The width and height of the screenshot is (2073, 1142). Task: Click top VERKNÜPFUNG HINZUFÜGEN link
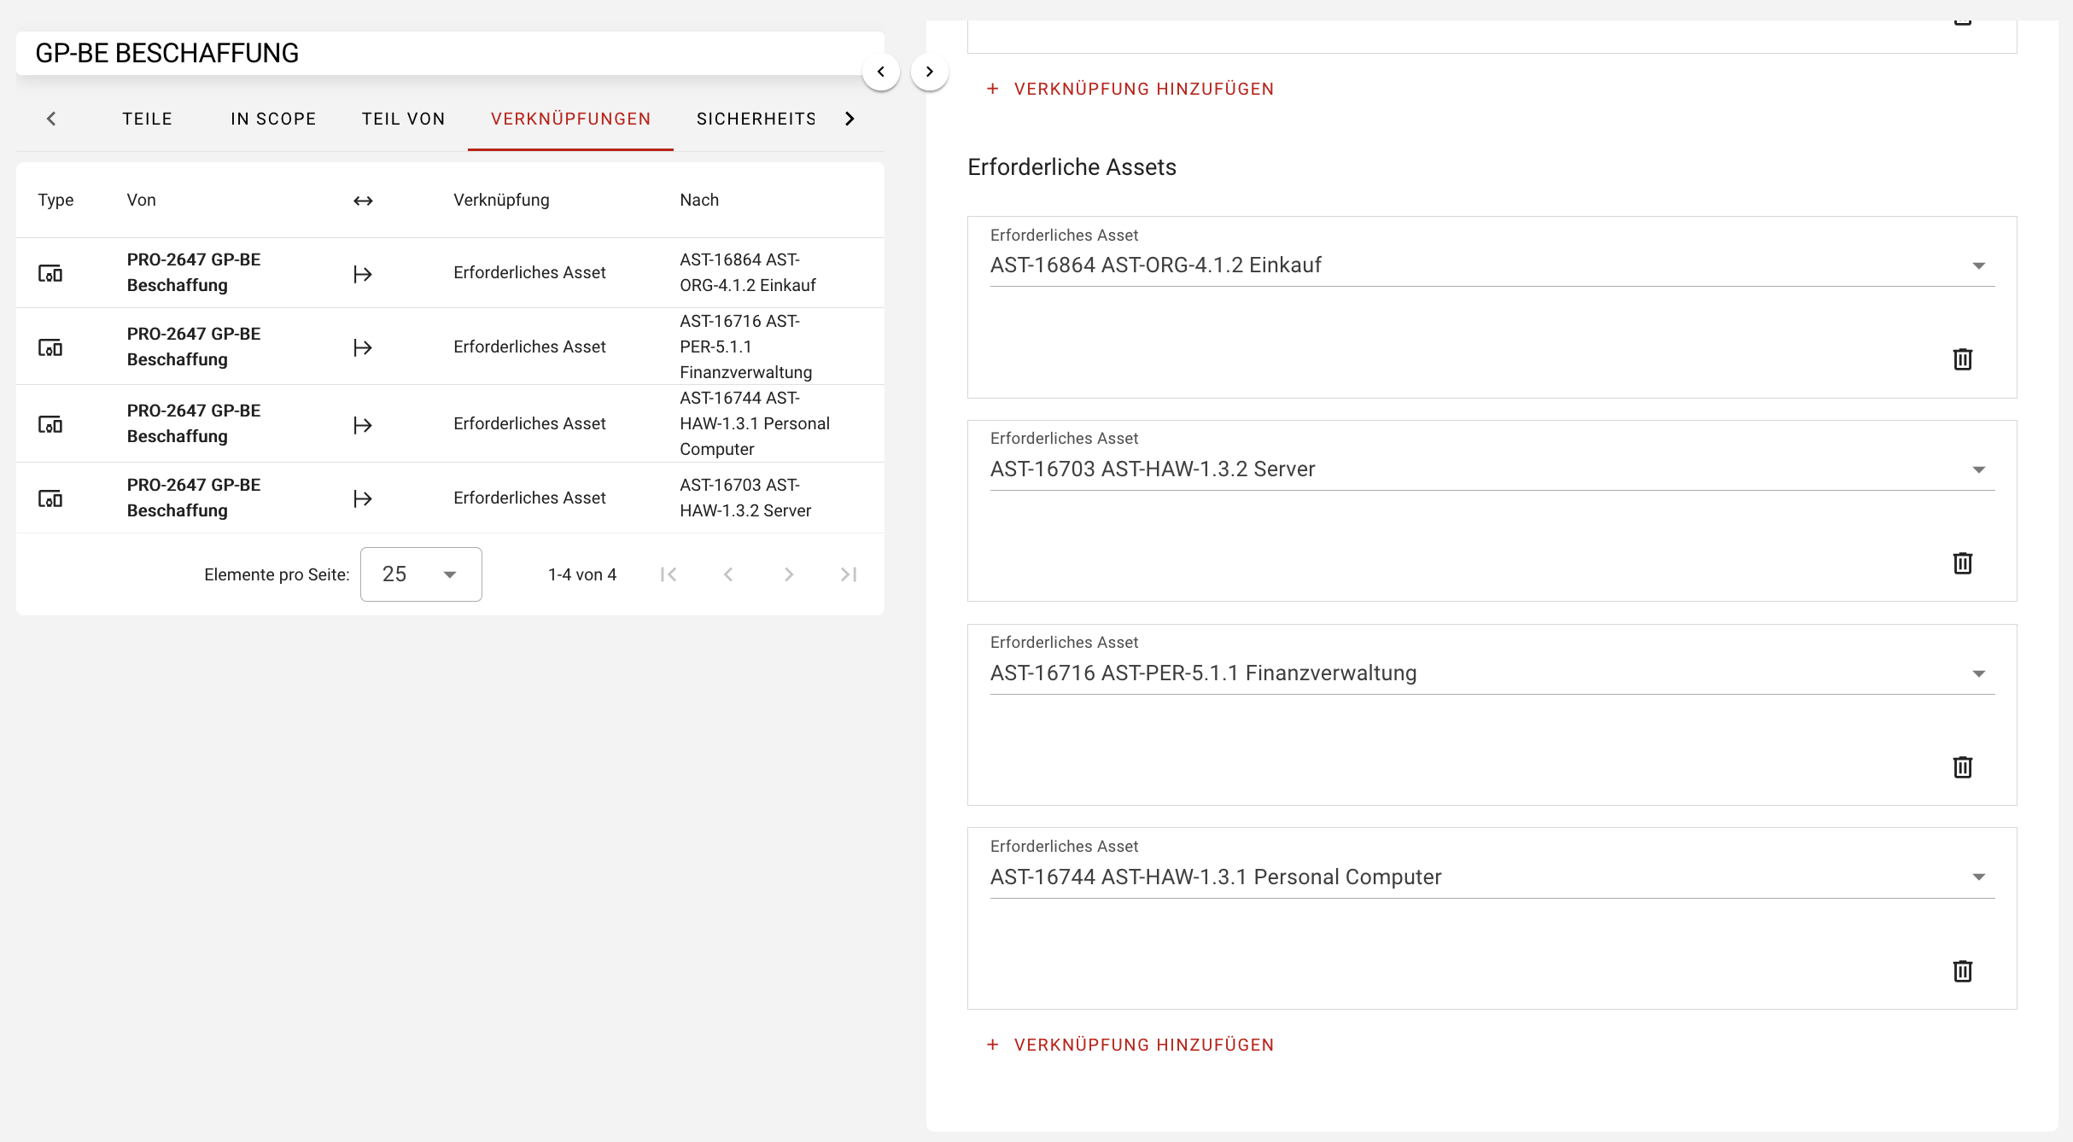[x=1130, y=89]
